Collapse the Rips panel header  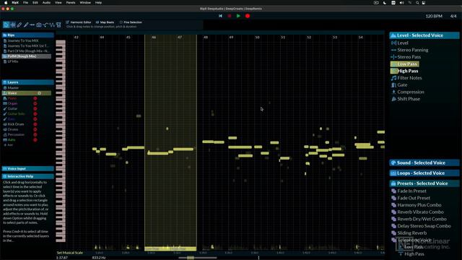[27, 35]
